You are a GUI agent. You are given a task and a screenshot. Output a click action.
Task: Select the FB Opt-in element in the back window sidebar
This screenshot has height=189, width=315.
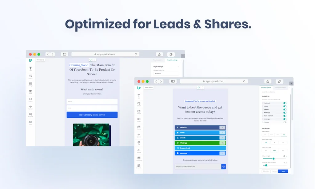(30, 115)
